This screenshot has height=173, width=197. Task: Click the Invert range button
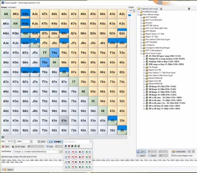click(19, 146)
